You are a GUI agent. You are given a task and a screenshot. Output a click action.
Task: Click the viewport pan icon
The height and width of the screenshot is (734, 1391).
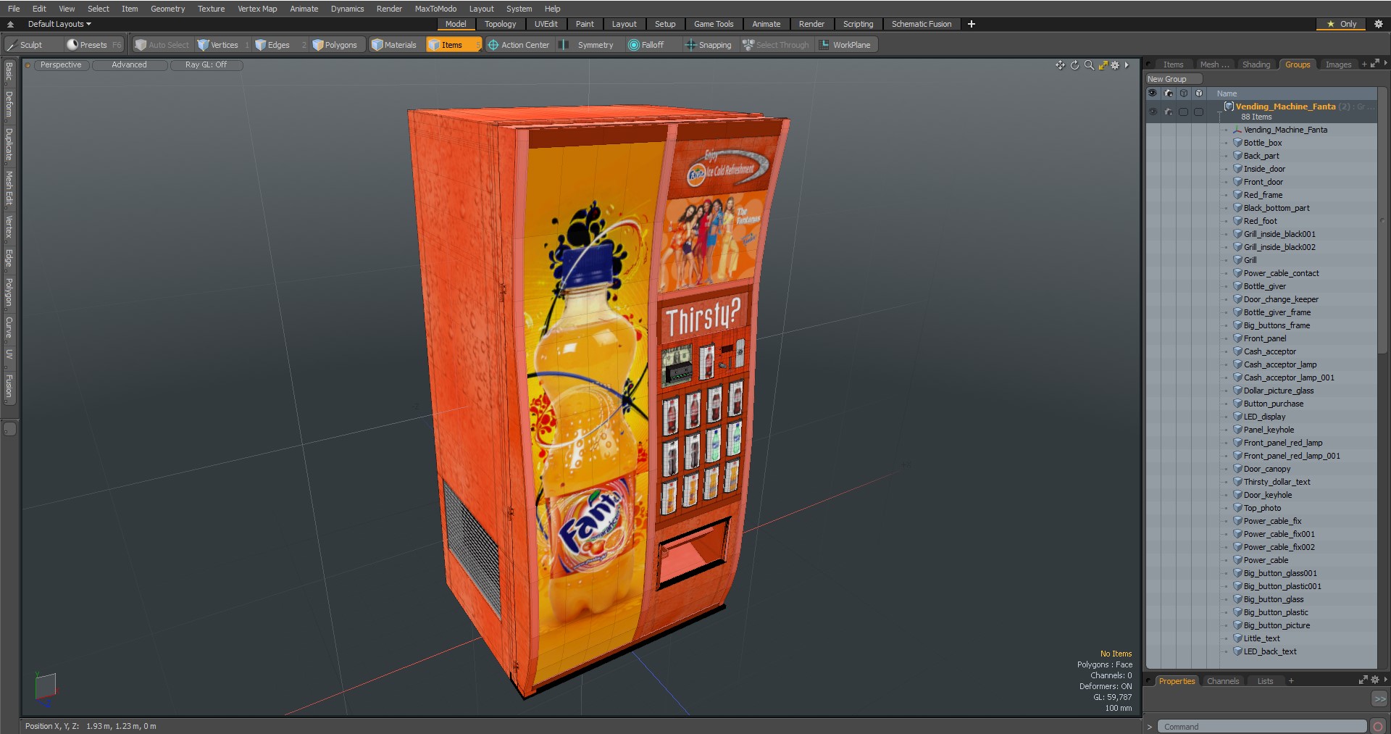(x=1060, y=65)
